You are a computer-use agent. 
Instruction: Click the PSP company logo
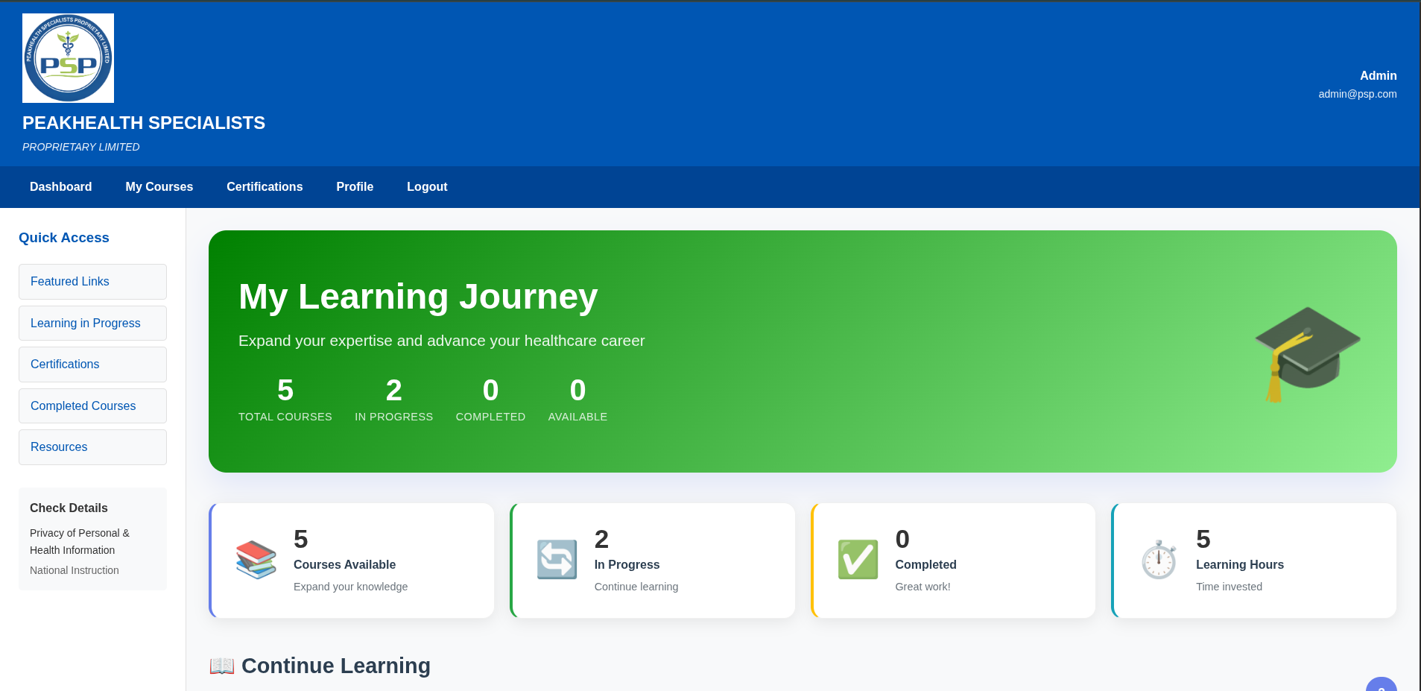click(x=68, y=58)
